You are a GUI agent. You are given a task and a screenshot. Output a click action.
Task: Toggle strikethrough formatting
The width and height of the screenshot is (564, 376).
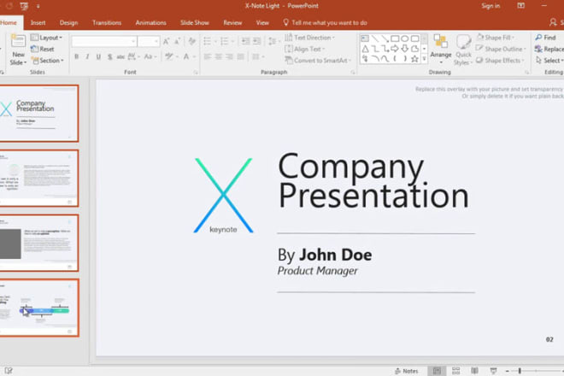click(x=120, y=57)
